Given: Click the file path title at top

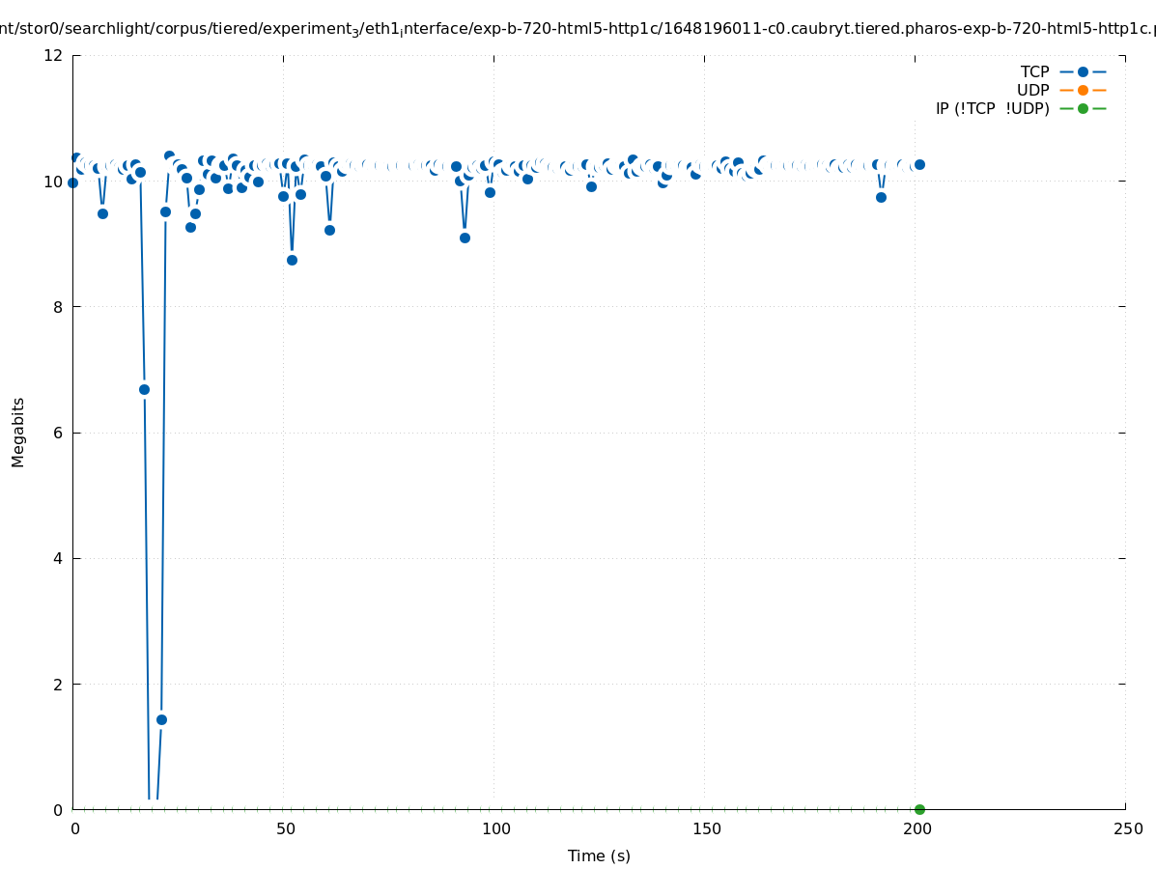Looking at the screenshot, I should [x=578, y=28].
